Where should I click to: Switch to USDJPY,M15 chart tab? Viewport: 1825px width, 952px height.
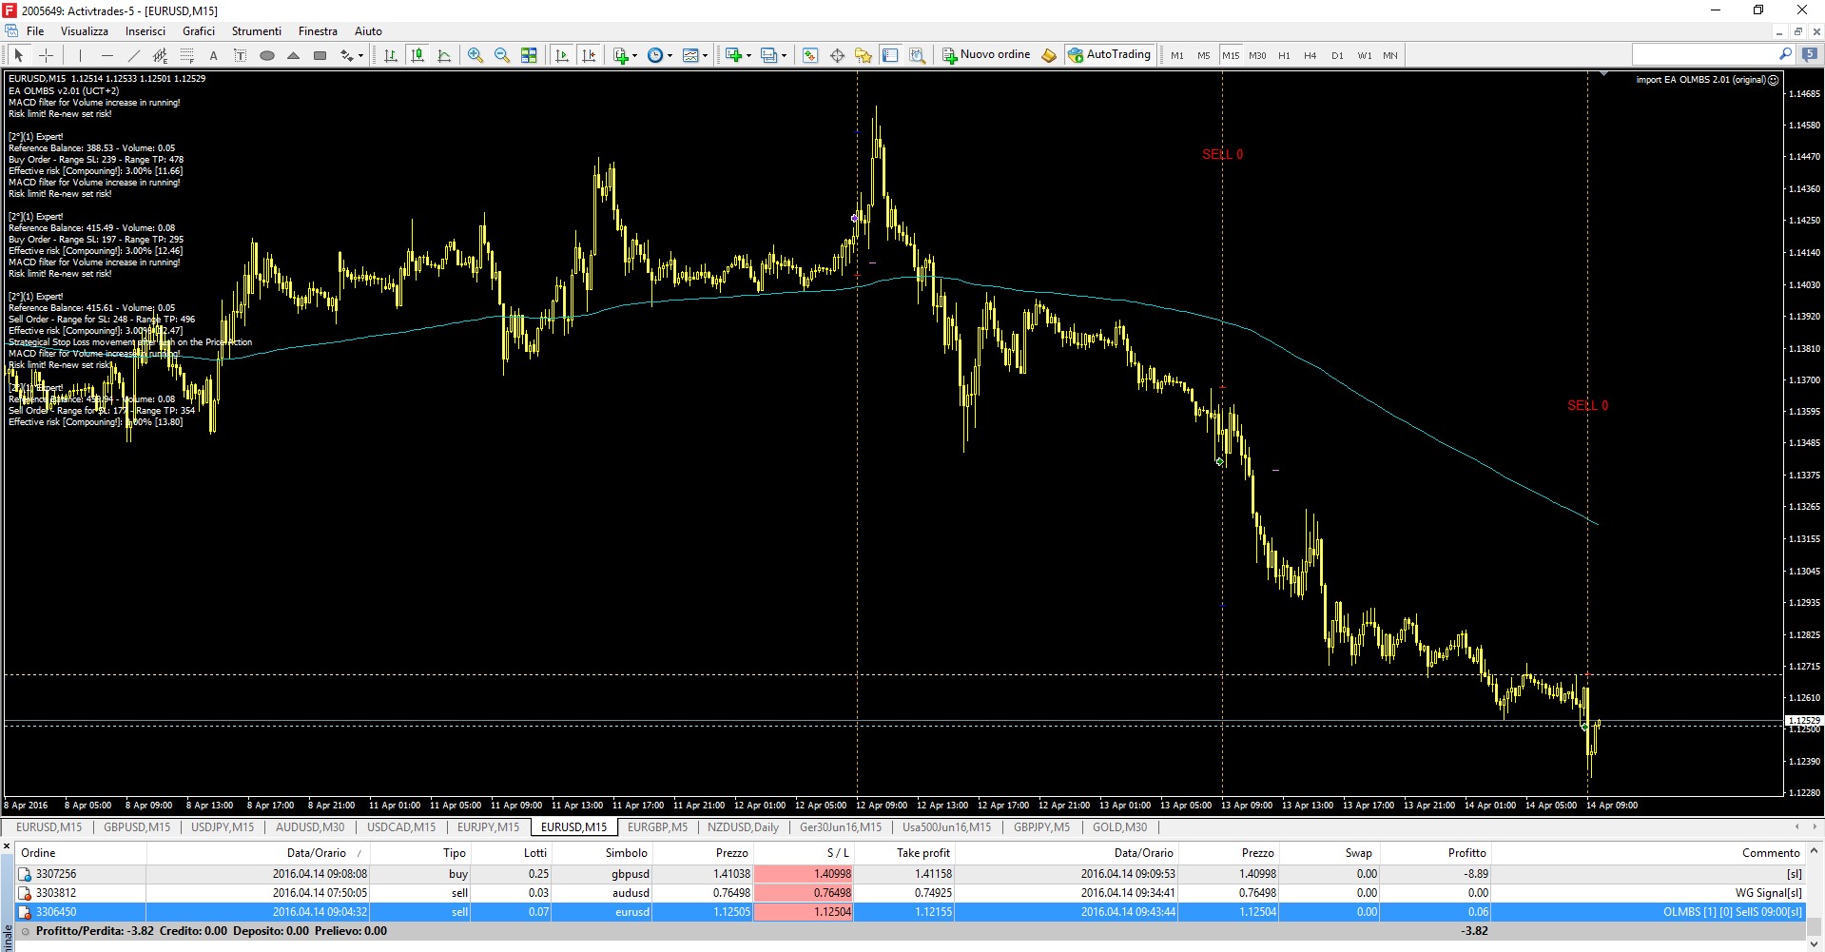tap(223, 827)
